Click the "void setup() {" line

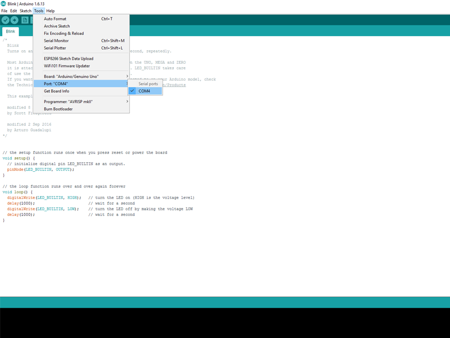19,158
